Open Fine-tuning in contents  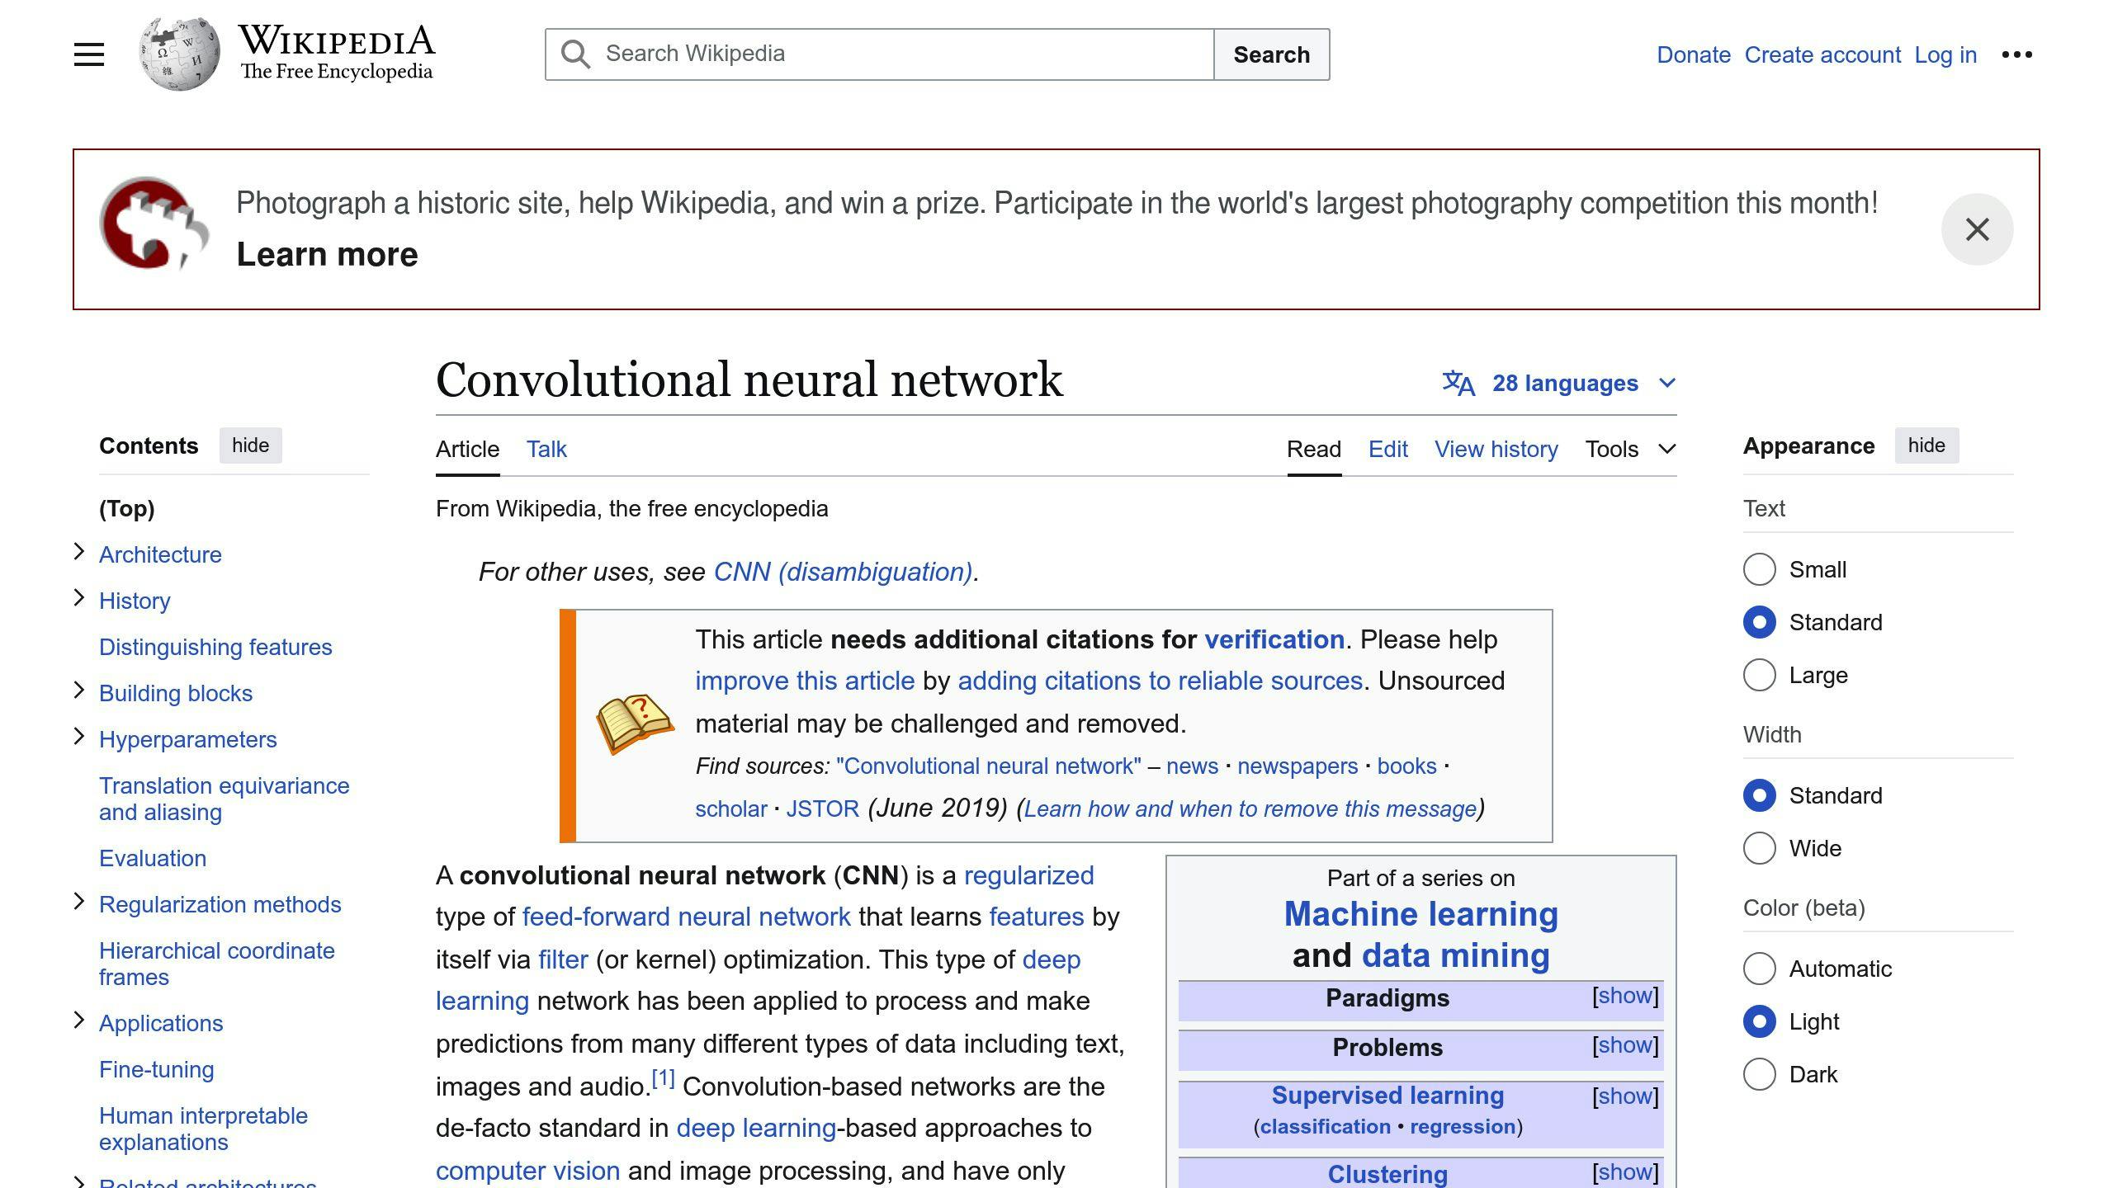[x=156, y=1069]
